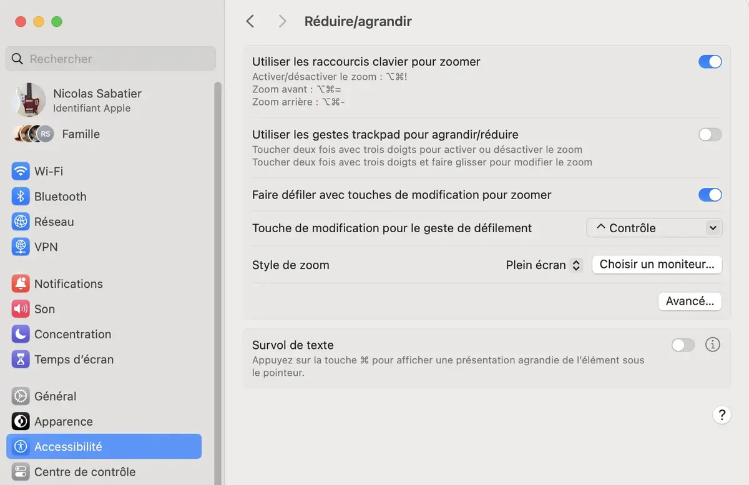The height and width of the screenshot is (485, 749).
Task: Click the Wi-Fi icon in sidebar
Action: coord(21,171)
